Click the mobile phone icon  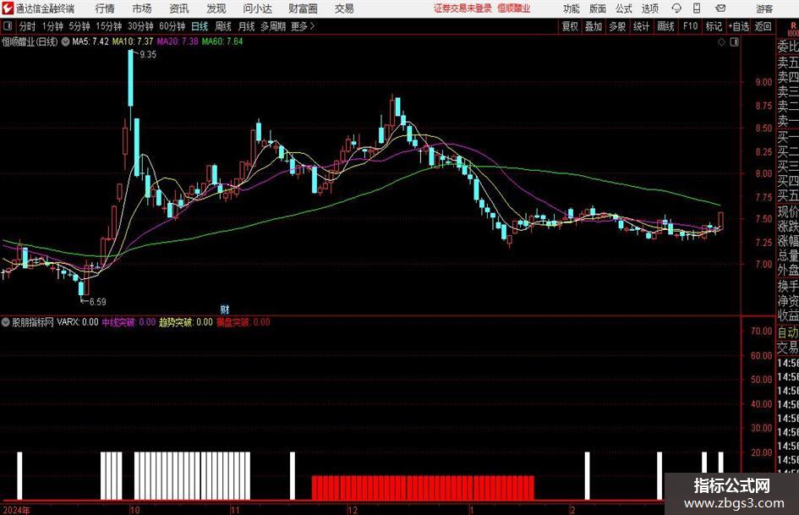(x=697, y=8)
